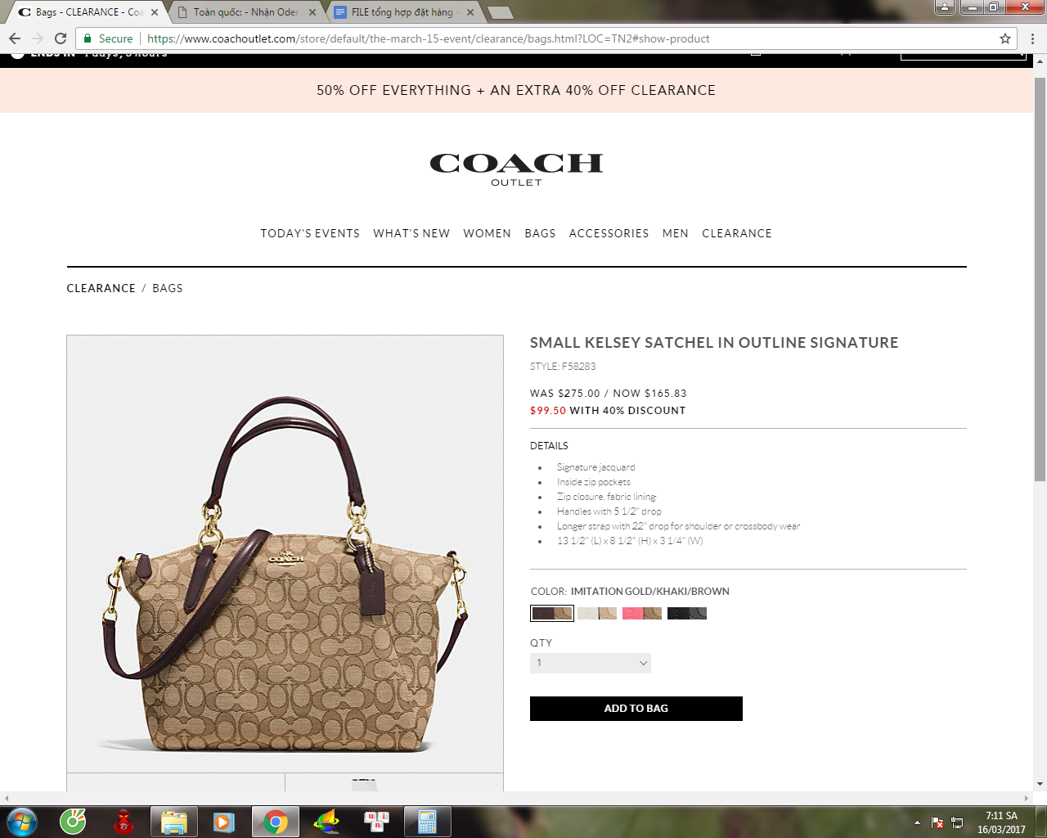The height and width of the screenshot is (838, 1047).
Task: Click the browser back arrow
Action: [x=15, y=38]
